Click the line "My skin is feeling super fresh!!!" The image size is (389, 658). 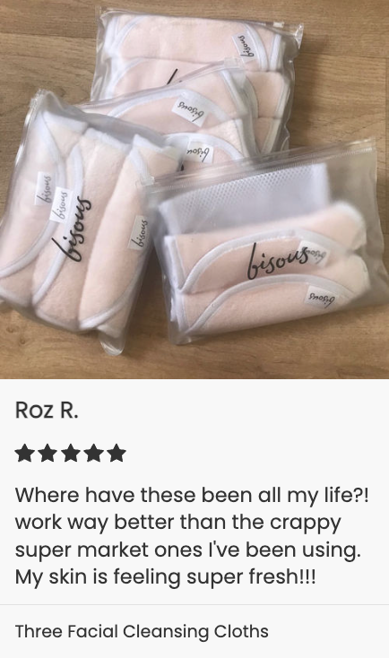tap(165, 577)
